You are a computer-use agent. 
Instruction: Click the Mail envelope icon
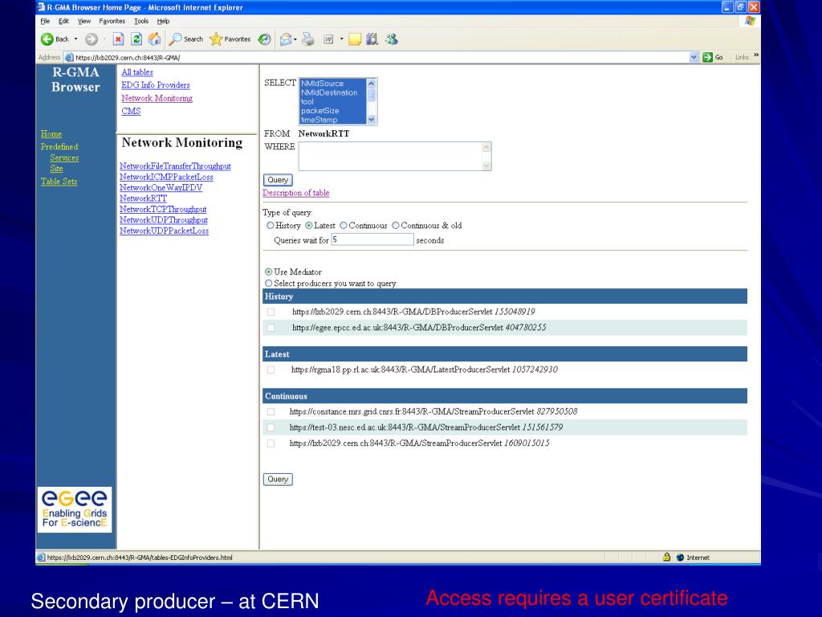[x=286, y=39]
